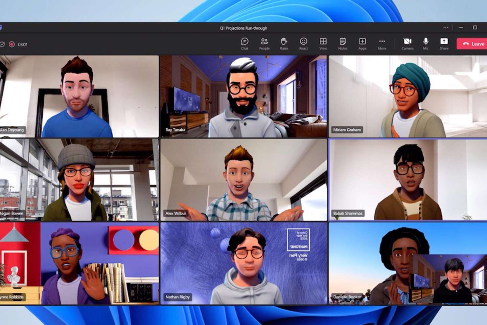Viewport: 487px width, 325px height.
Task: Select Megan Bowen's video tile
Action: tap(79, 180)
